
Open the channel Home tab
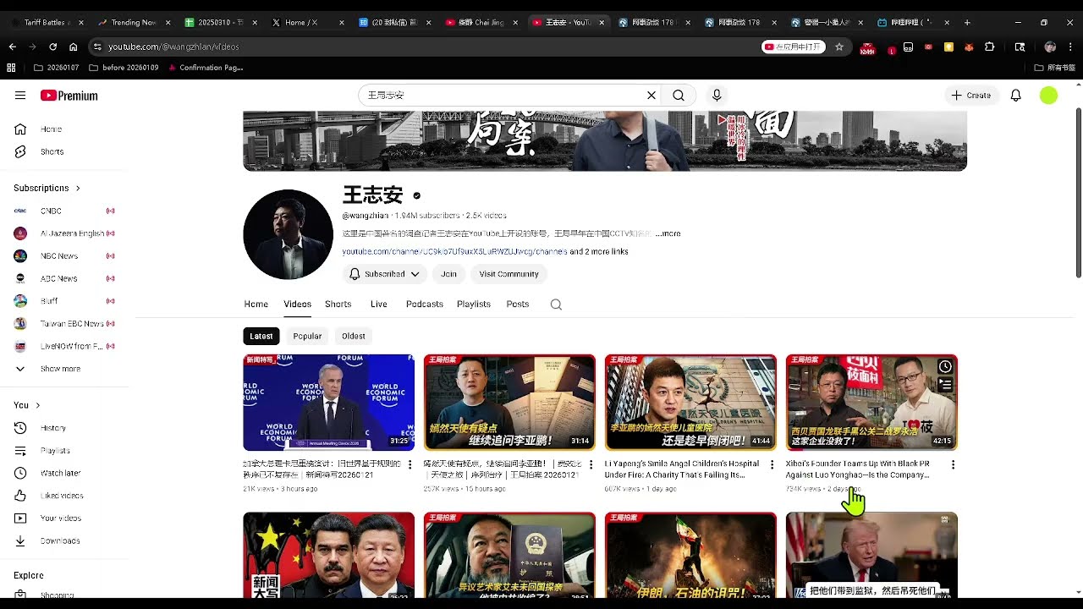[256, 304]
